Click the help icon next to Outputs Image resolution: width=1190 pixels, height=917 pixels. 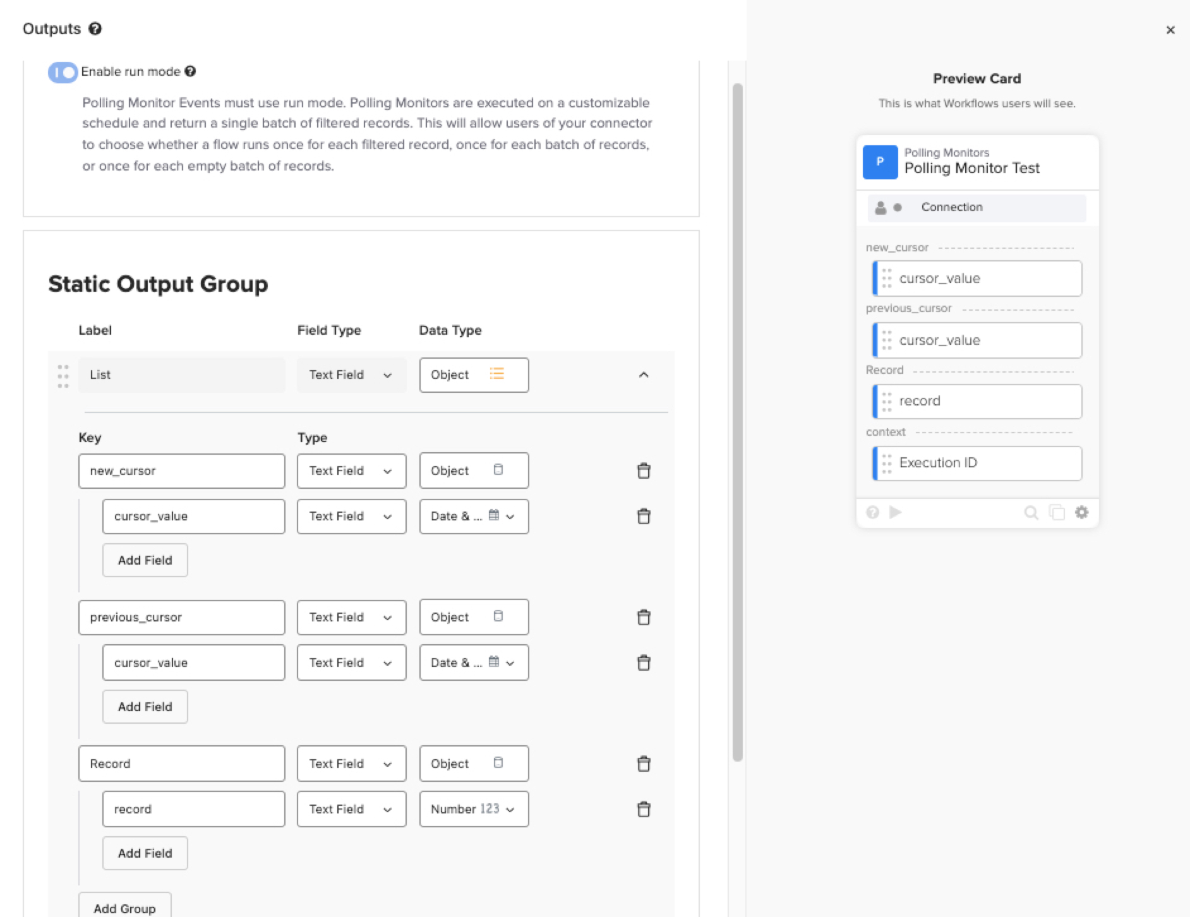coord(95,28)
